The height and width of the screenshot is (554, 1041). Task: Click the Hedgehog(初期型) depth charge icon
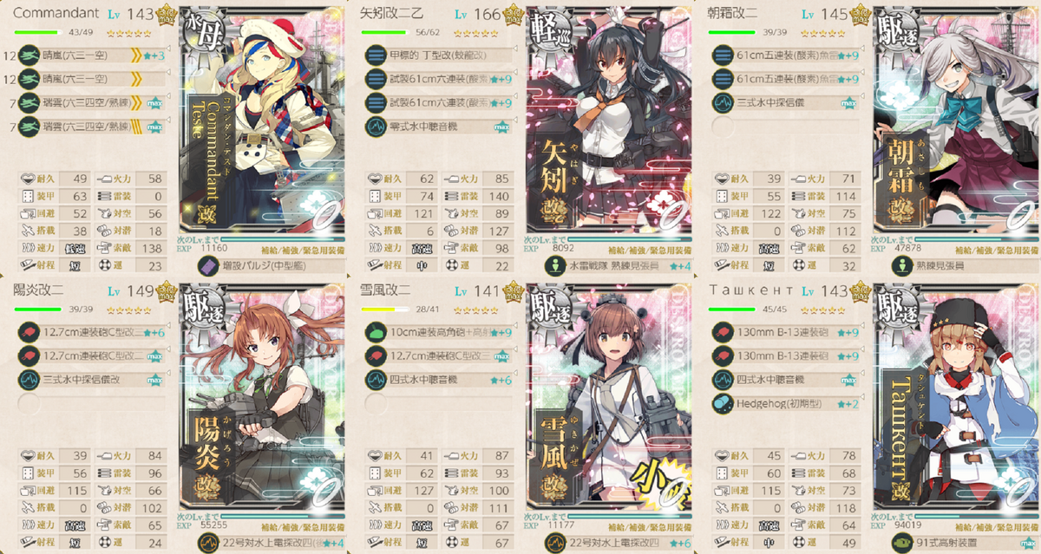[x=722, y=403]
